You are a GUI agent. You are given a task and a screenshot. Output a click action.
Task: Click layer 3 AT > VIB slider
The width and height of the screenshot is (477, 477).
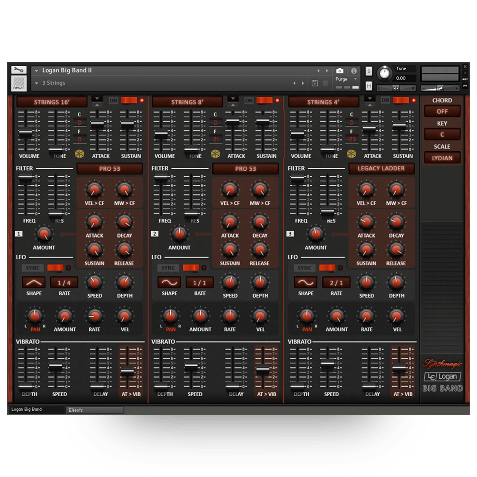(x=399, y=367)
